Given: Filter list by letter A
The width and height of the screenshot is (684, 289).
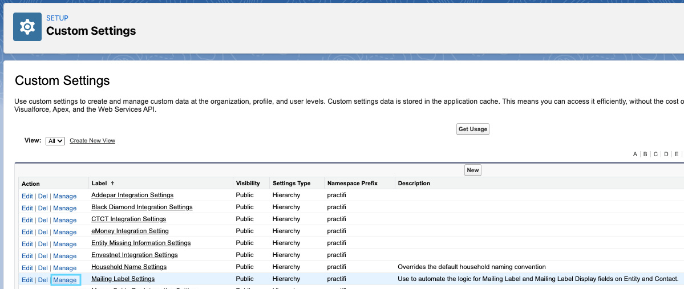Looking at the screenshot, I should click(x=635, y=154).
